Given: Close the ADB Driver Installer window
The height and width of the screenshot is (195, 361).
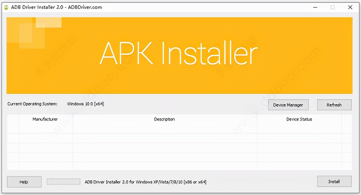Looking at the screenshot, I should click(x=350, y=7).
